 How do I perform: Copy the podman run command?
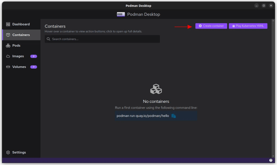click(x=174, y=116)
